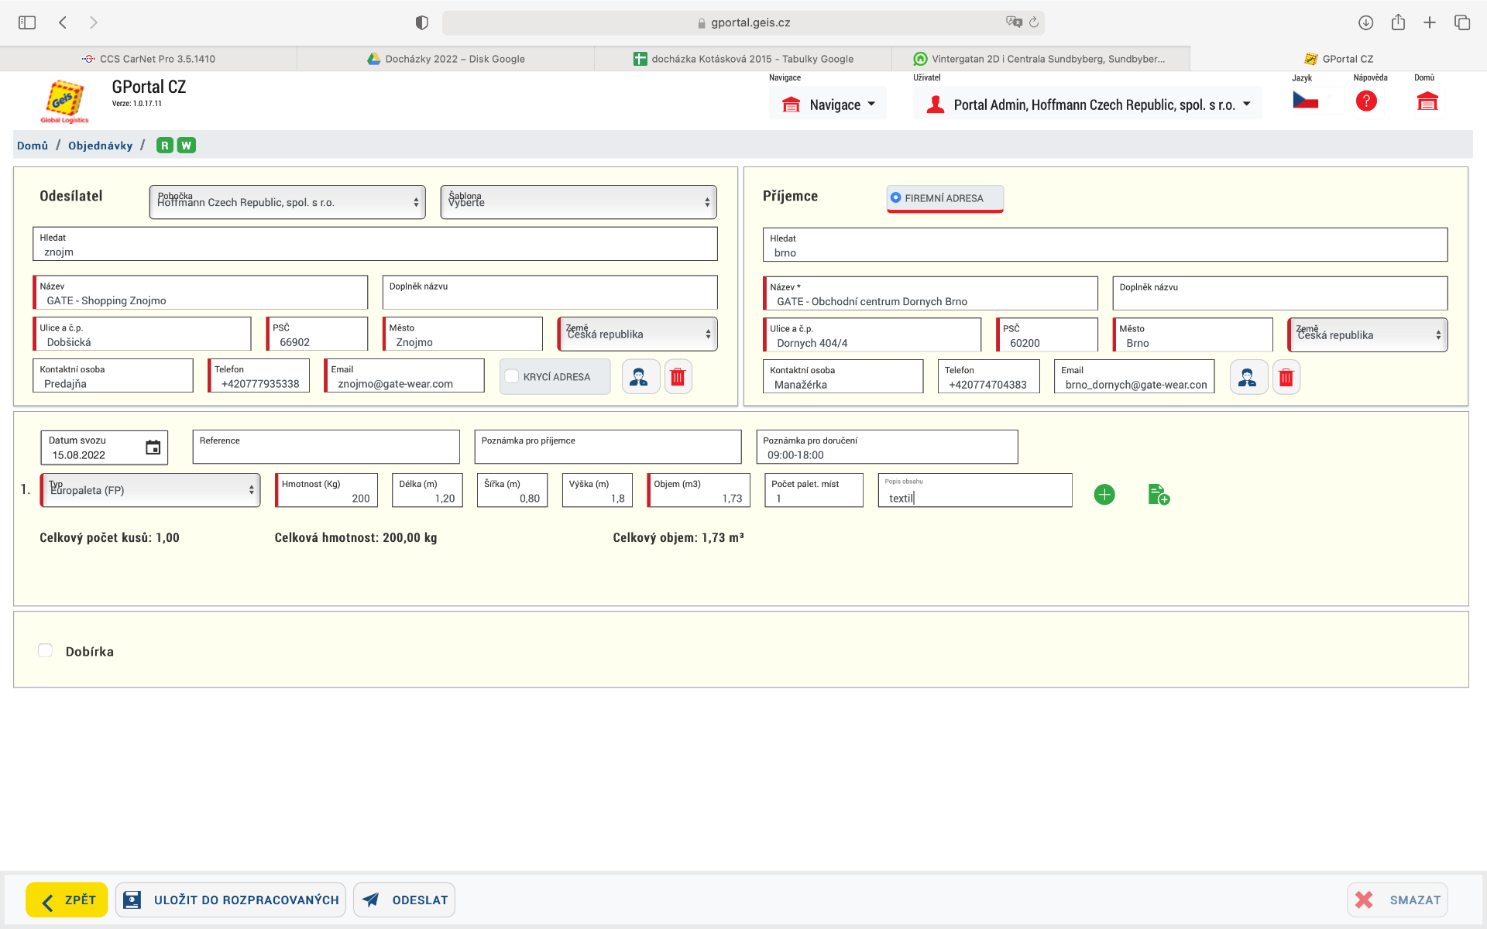Click Uložit do rozpracovaných button
1487x929 pixels.
pyautogui.click(x=231, y=900)
